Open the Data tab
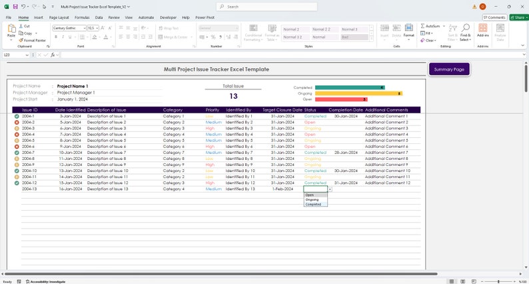Viewport: 529px width, 284px height. tap(99, 17)
